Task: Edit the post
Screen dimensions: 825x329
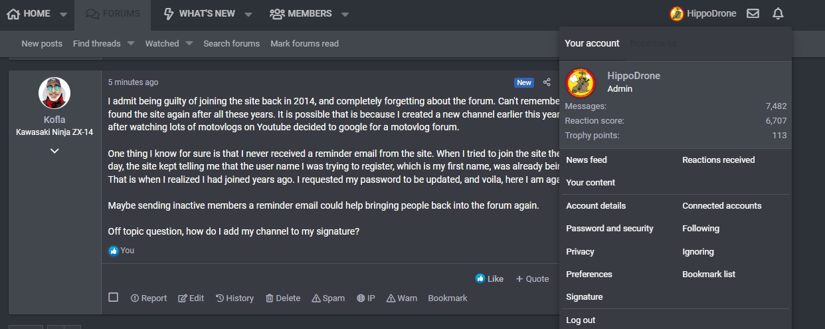Action: [191, 298]
